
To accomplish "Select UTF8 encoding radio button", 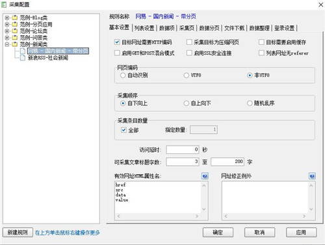I will (186, 75).
